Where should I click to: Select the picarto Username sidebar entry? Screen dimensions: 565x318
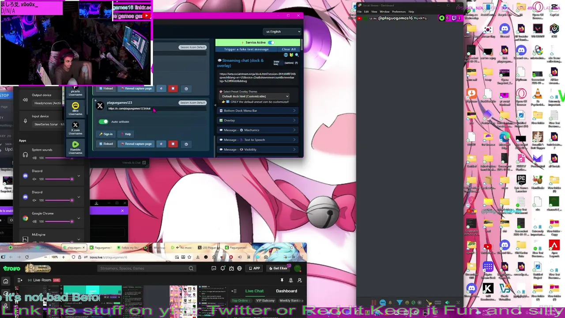click(x=75, y=92)
